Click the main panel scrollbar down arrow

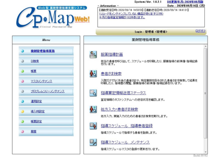pyautogui.click(x=205, y=152)
